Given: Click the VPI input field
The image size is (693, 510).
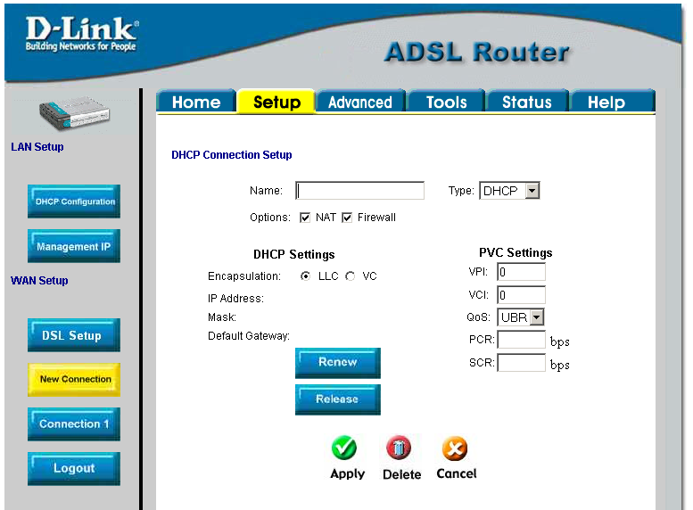Looking at the screenshot, I should pyautogui.click(x=521, y=272).
